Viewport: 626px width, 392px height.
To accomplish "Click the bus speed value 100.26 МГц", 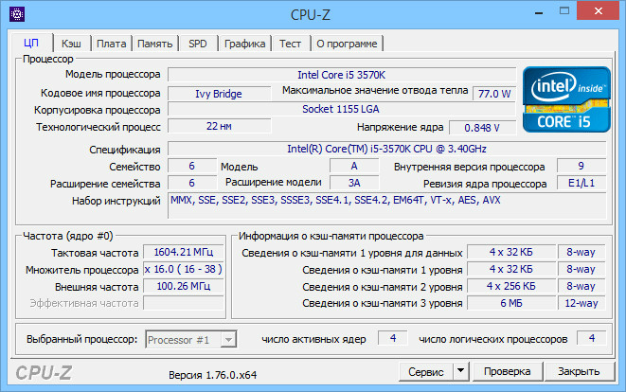I will pos(184,286).
